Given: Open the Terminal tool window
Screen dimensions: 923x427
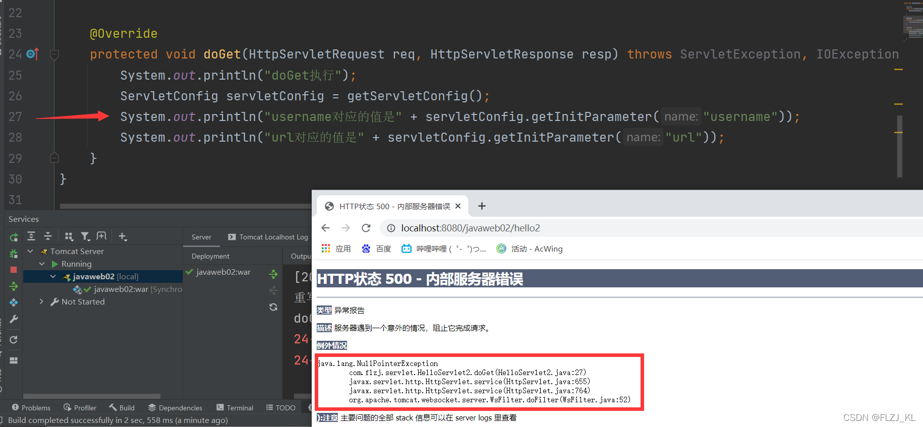Looking at the screenshot, I should 235,407.
